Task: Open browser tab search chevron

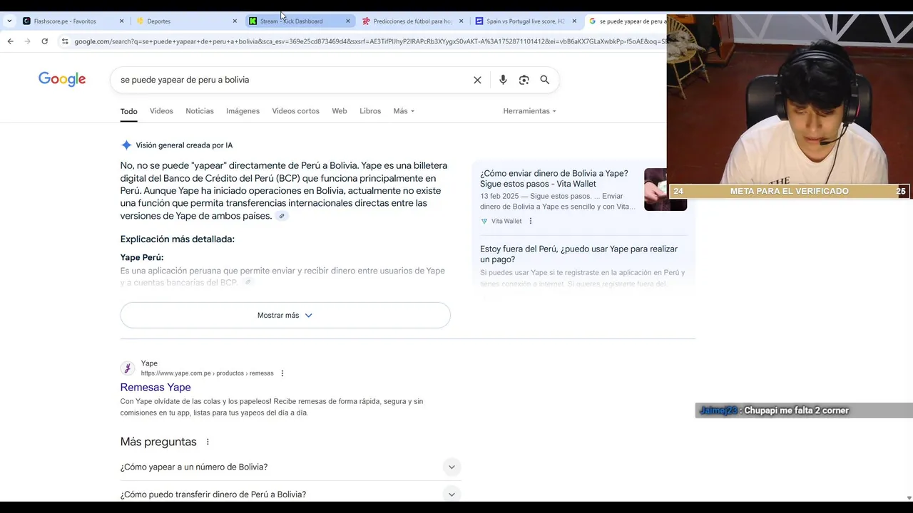Action: pyautogui.click(x=9, y=21)
